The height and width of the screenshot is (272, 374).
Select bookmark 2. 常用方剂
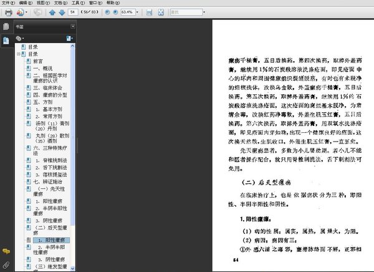pyautogui.click(x=49, y=117)
